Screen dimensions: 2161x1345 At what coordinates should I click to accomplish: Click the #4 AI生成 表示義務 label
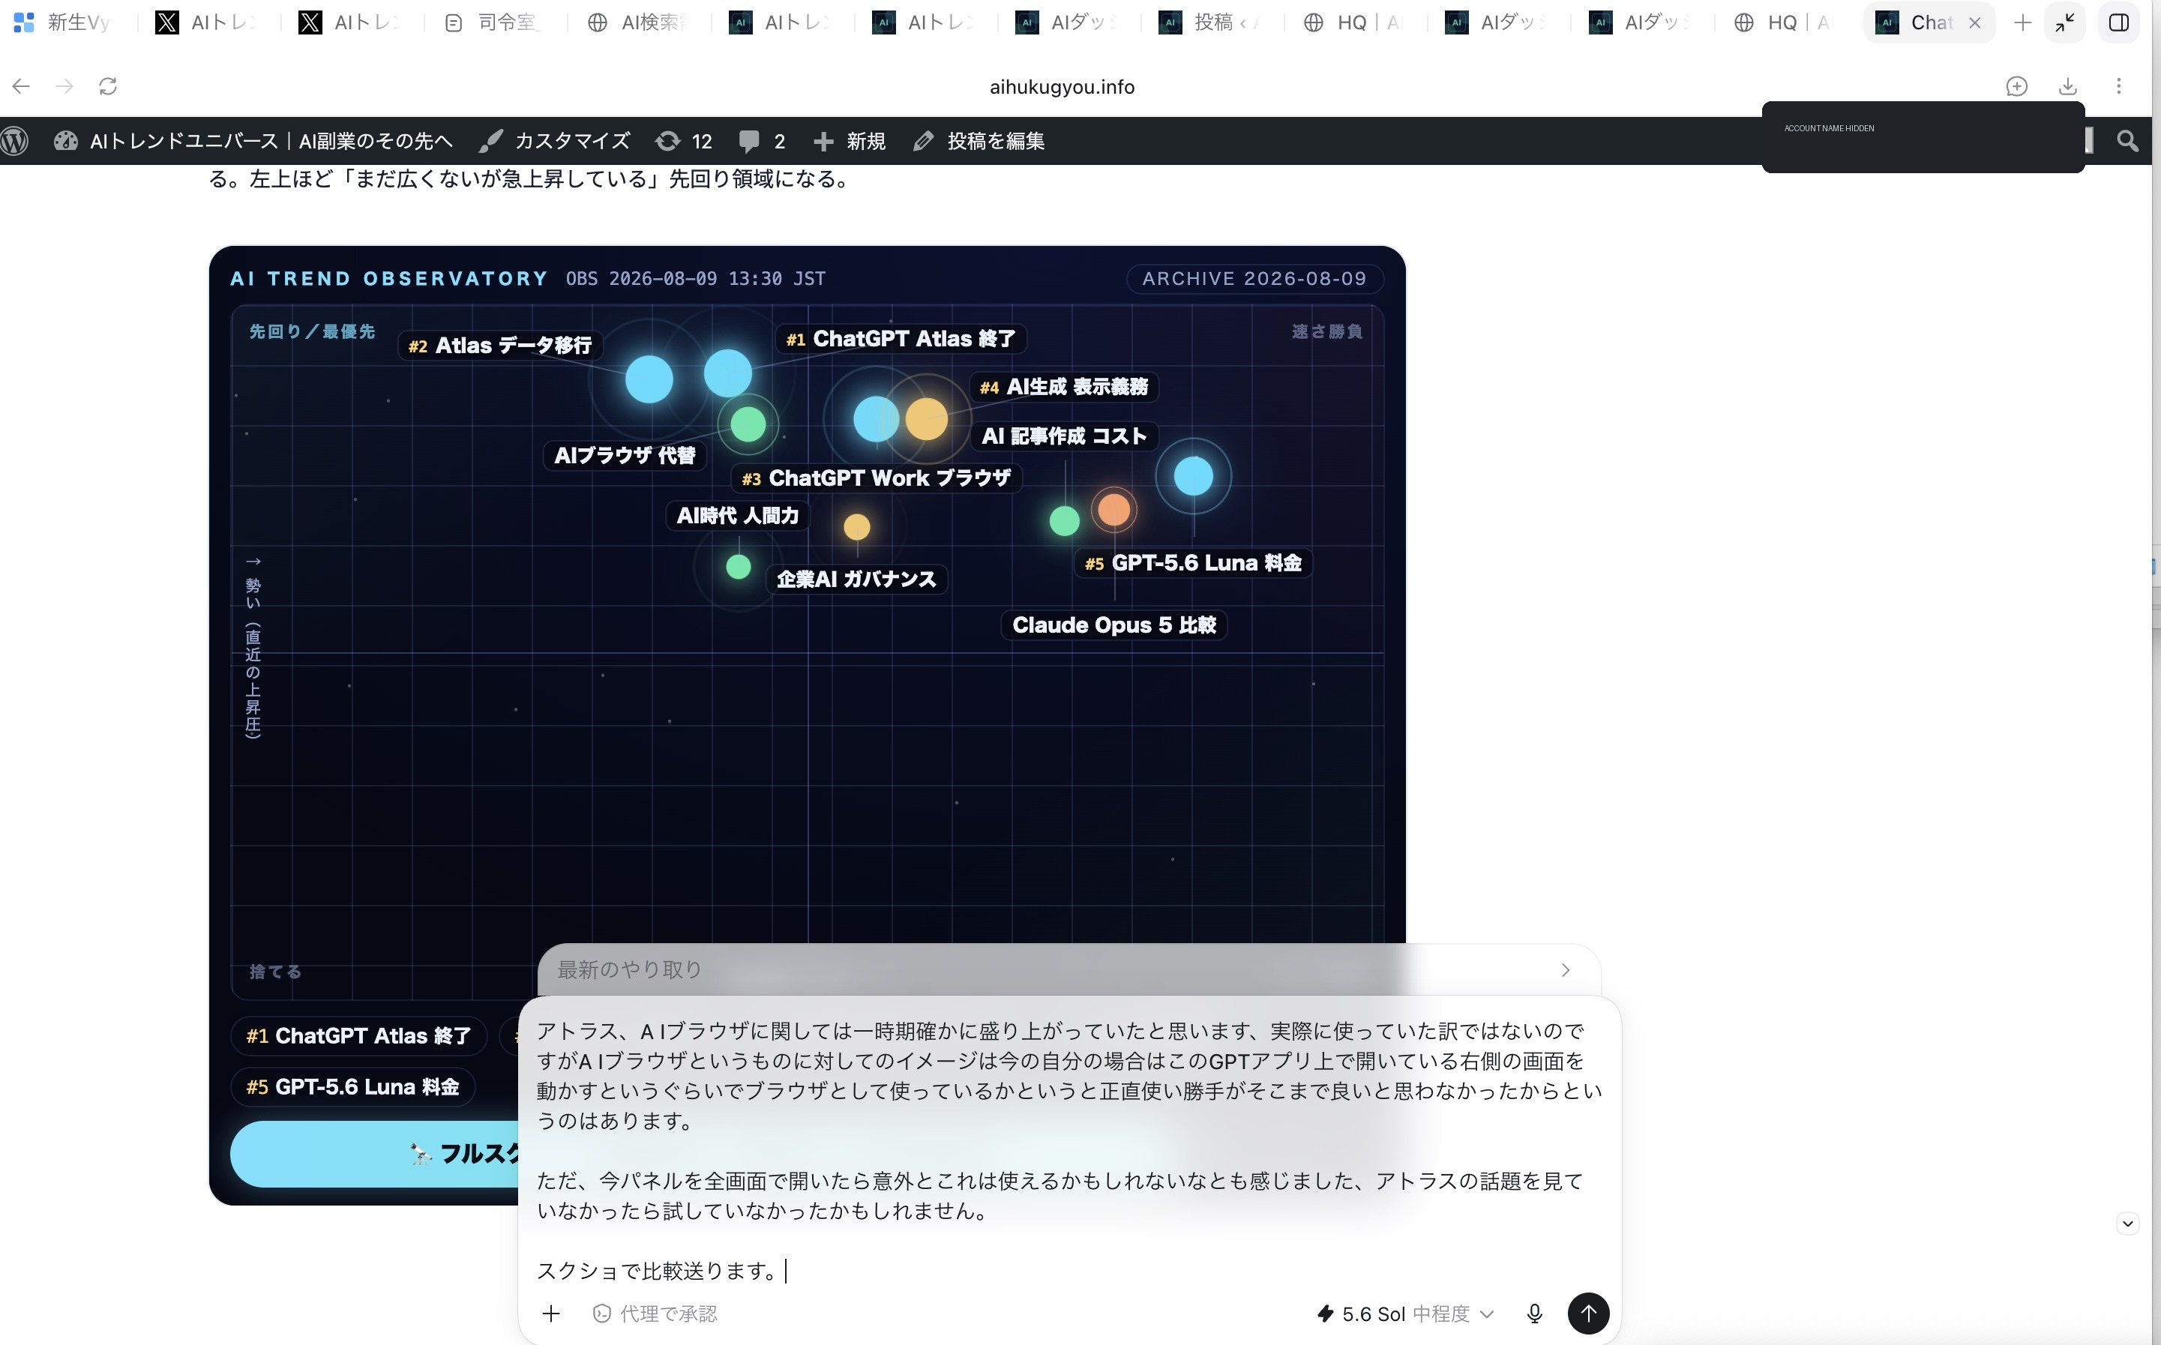[1064, 387]
